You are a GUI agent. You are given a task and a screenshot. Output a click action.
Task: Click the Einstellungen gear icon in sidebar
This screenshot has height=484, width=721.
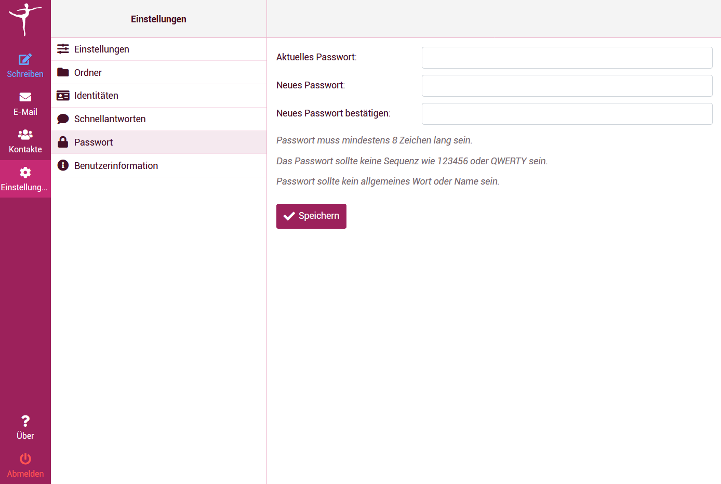click(x=25, y=173)
